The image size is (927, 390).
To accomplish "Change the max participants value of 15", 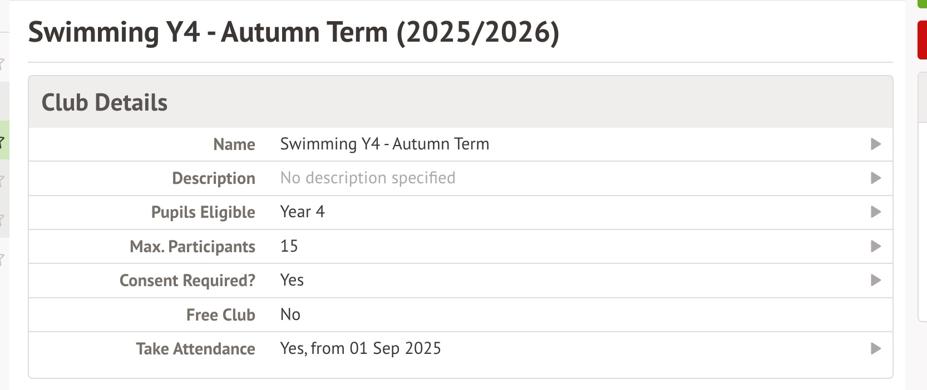I will [x=289, y=246].
